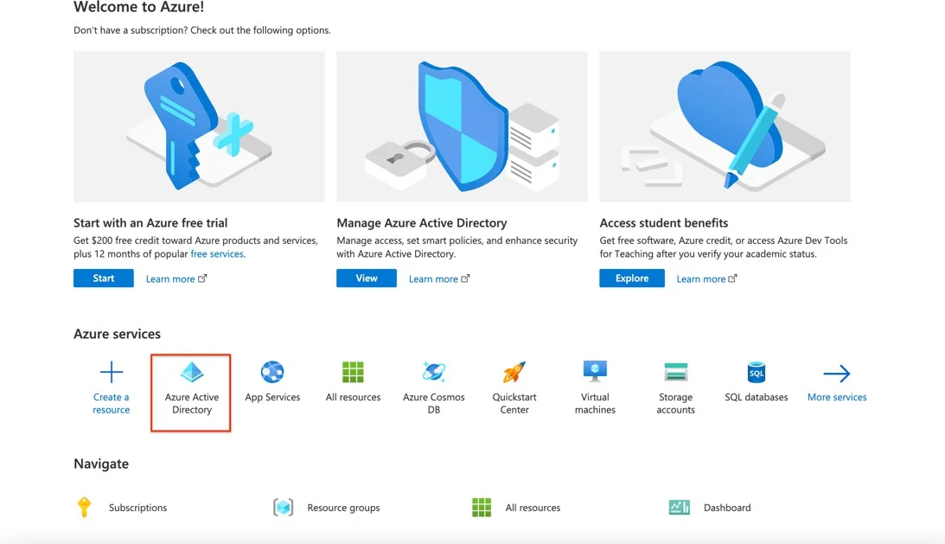Open the App Services globe icon
The width and height of the screenshot is (945, 544).
tap(272, 372)
